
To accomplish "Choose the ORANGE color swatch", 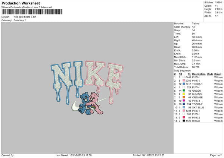I will click(x=184, y=97).
